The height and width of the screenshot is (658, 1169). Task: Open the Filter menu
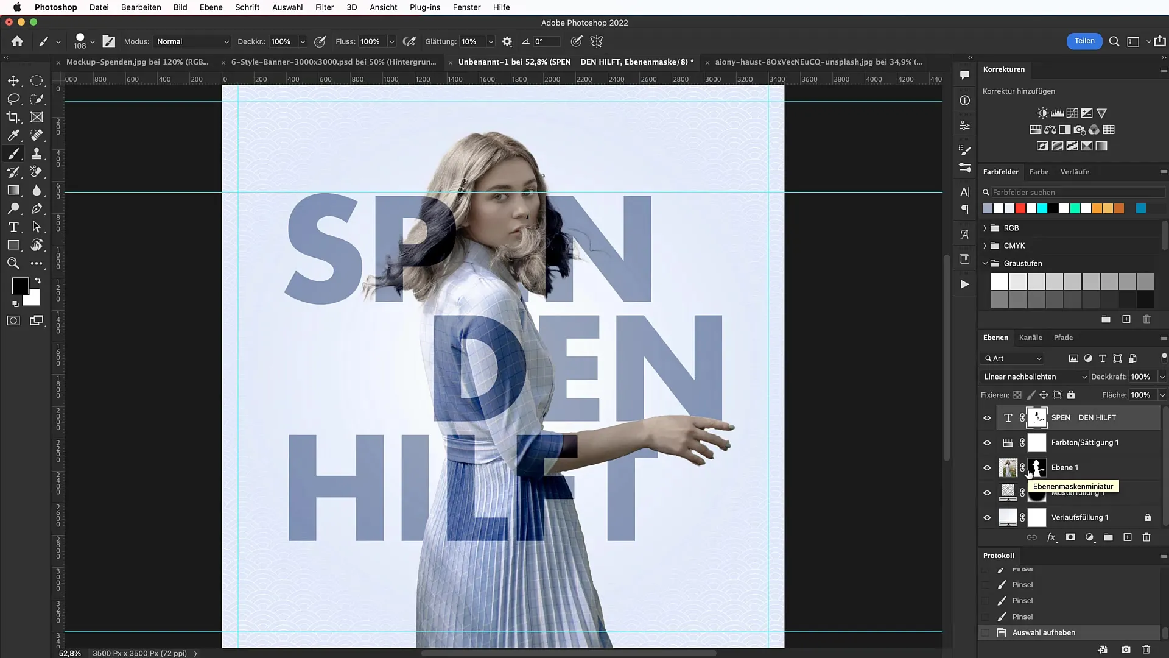(x=325, y=7)
